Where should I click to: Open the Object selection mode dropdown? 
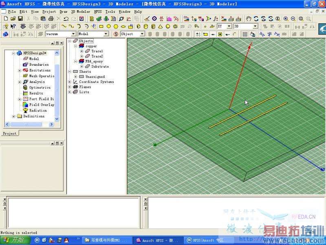coord(142,34)
